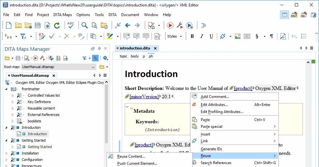Click the Insert Image icon
319x167 pixels.
coord(237,36)
